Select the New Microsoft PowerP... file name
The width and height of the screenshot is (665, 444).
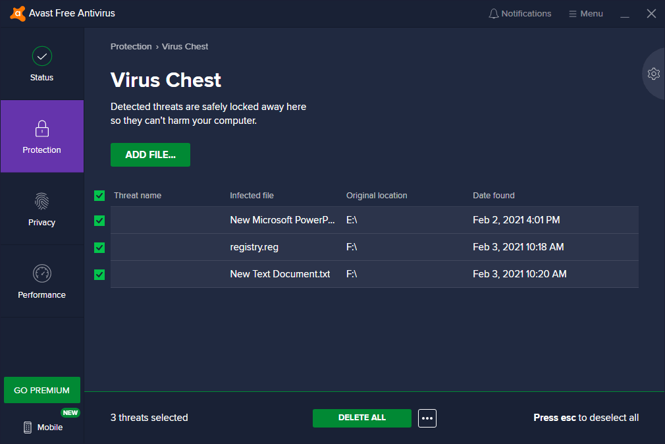coord(282,220)
